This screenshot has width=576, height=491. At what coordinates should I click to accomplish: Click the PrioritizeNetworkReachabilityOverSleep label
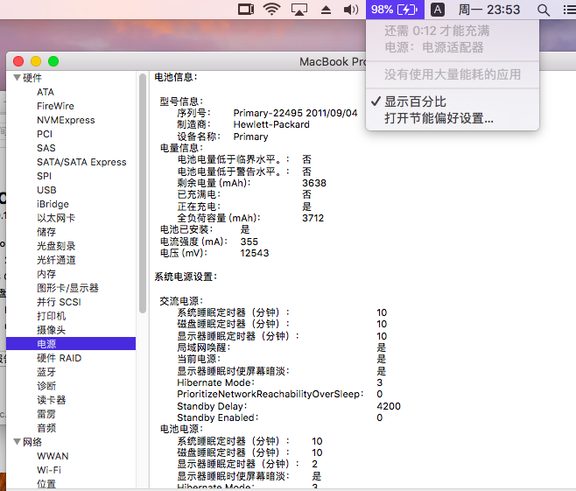point(270,394)
